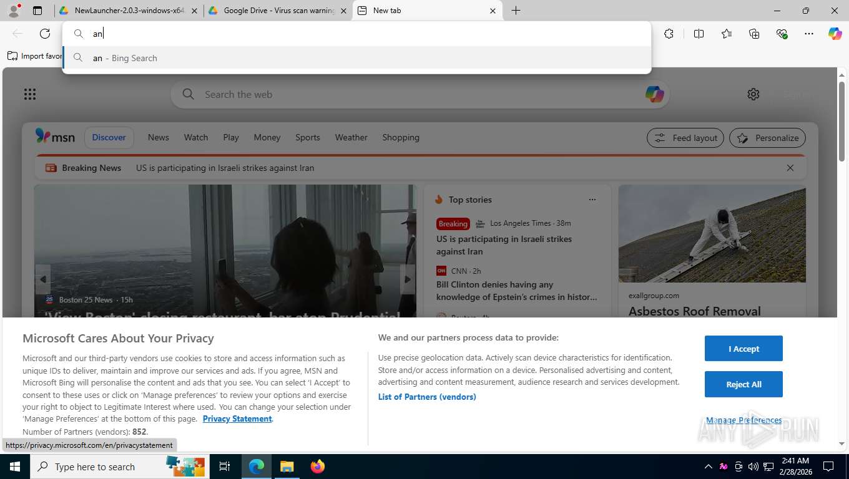Toggle Split screen view icon
Screen dimensions: 849x479
(699, 34)
